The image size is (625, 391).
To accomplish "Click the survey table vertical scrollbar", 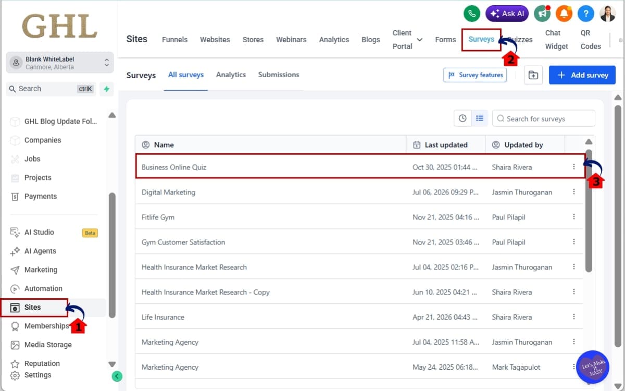I will coord(589,211).
